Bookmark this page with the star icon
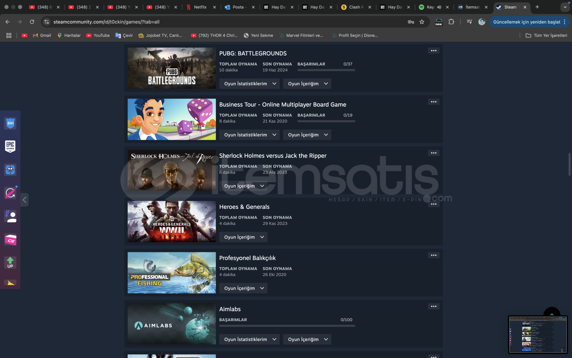The image size is (572, 358). (422, 22)
